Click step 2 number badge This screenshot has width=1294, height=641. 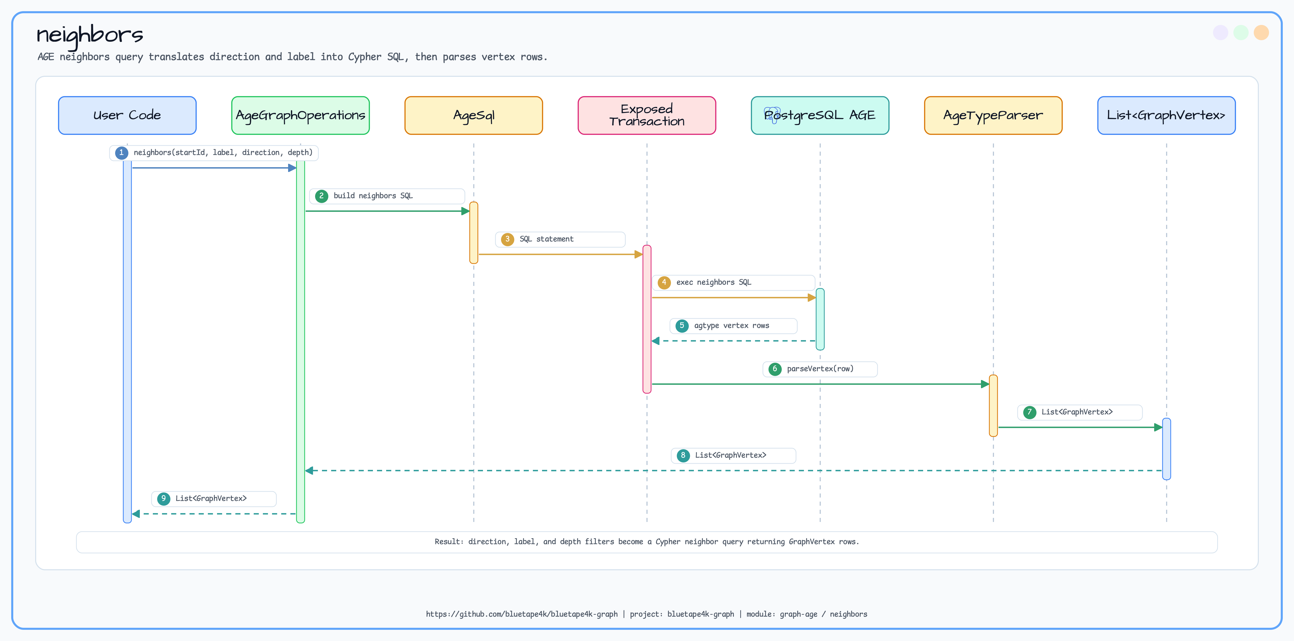coord(321,196)
